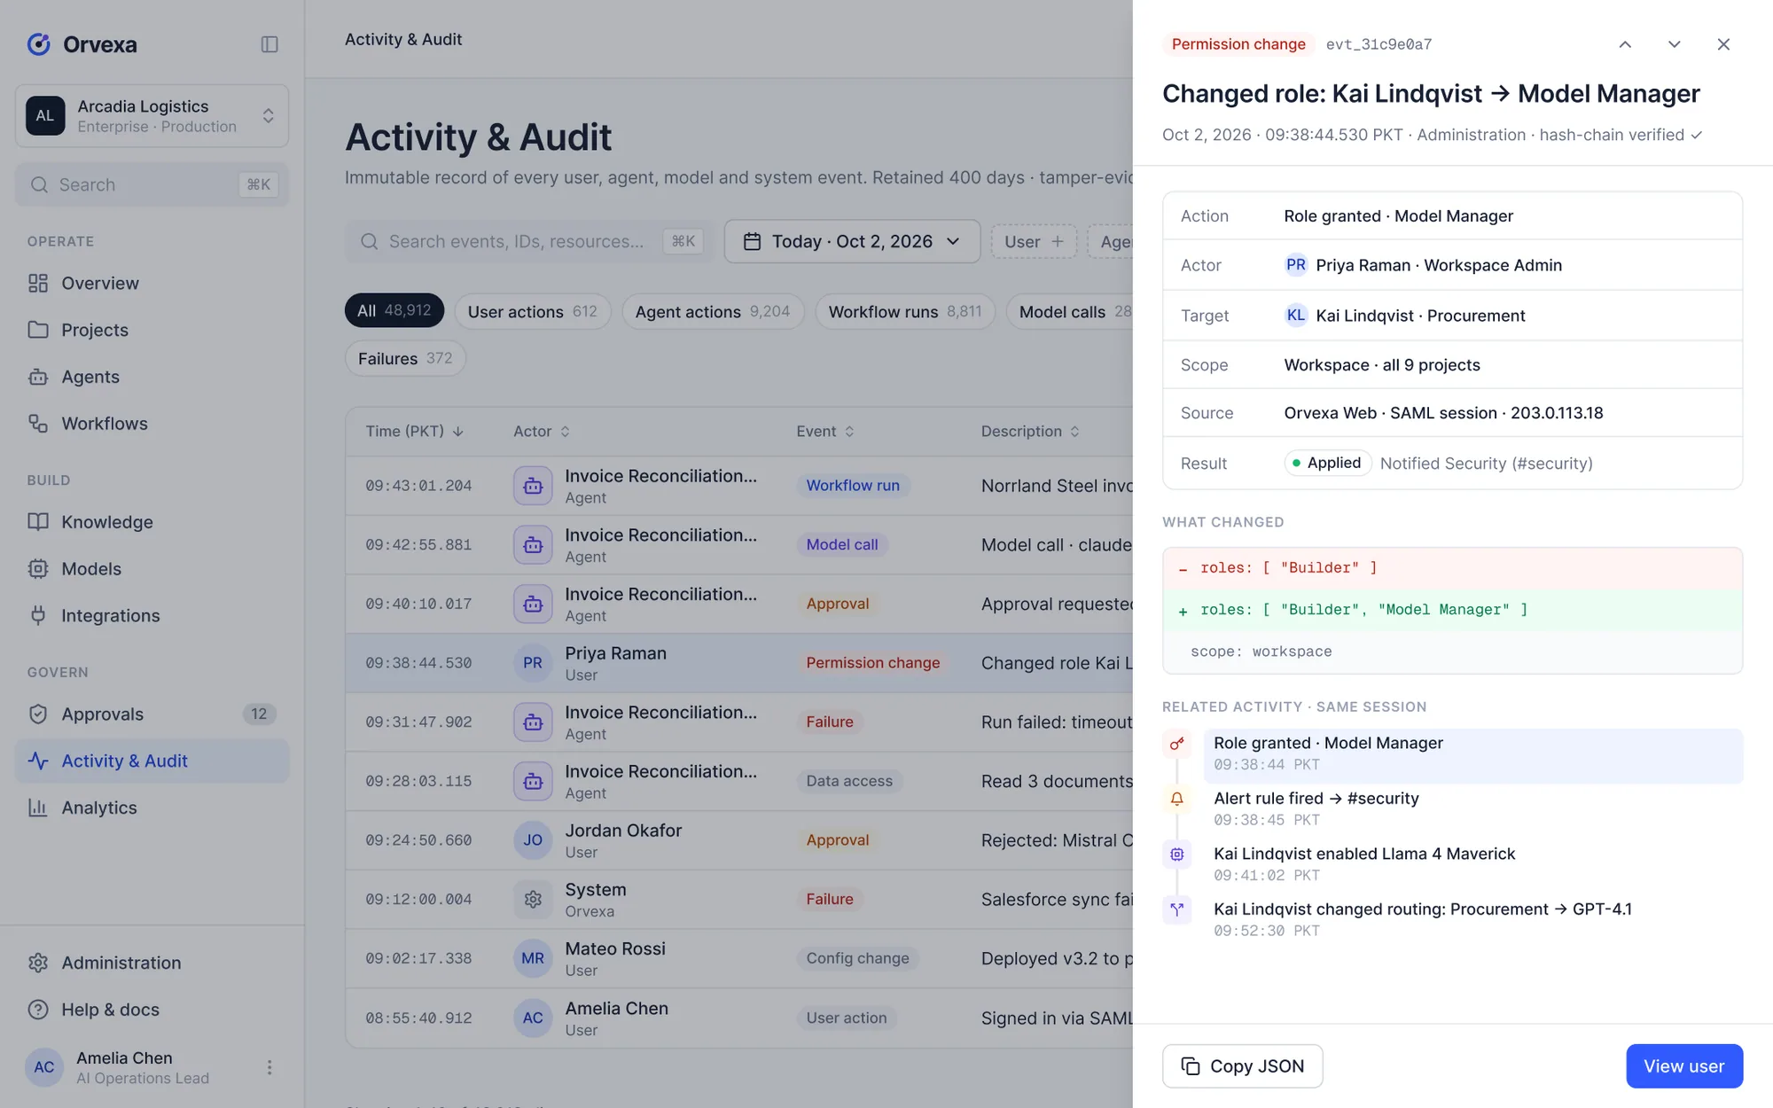Close the event detail panel
The image size is (1773, 1108).
click(x=1723, y=44)
